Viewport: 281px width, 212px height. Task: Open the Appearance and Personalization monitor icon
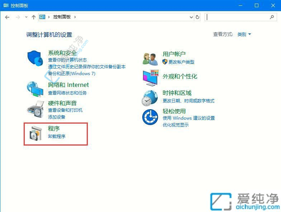[x=151, y=78]
